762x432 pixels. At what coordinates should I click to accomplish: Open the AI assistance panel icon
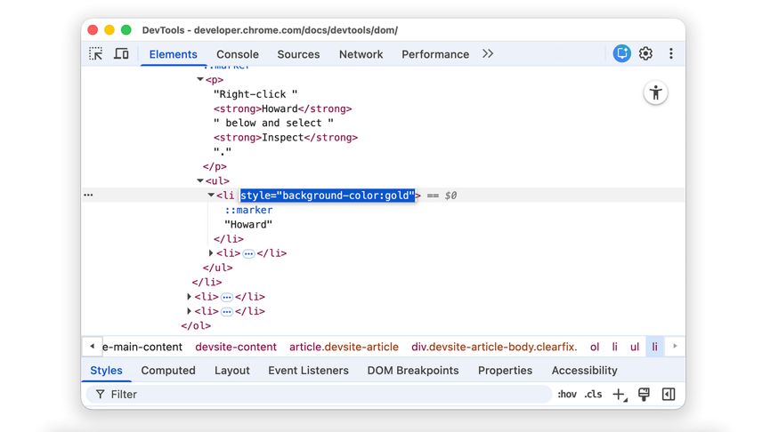coord(621,53)
